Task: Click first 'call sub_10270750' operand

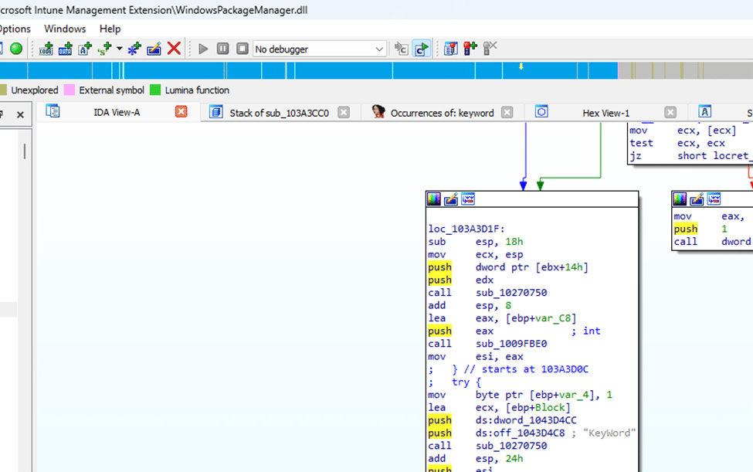Action: pyautogui.click(x=511, y=293)
